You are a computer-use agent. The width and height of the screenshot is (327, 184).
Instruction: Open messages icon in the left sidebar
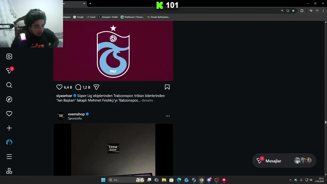[9, 71]
